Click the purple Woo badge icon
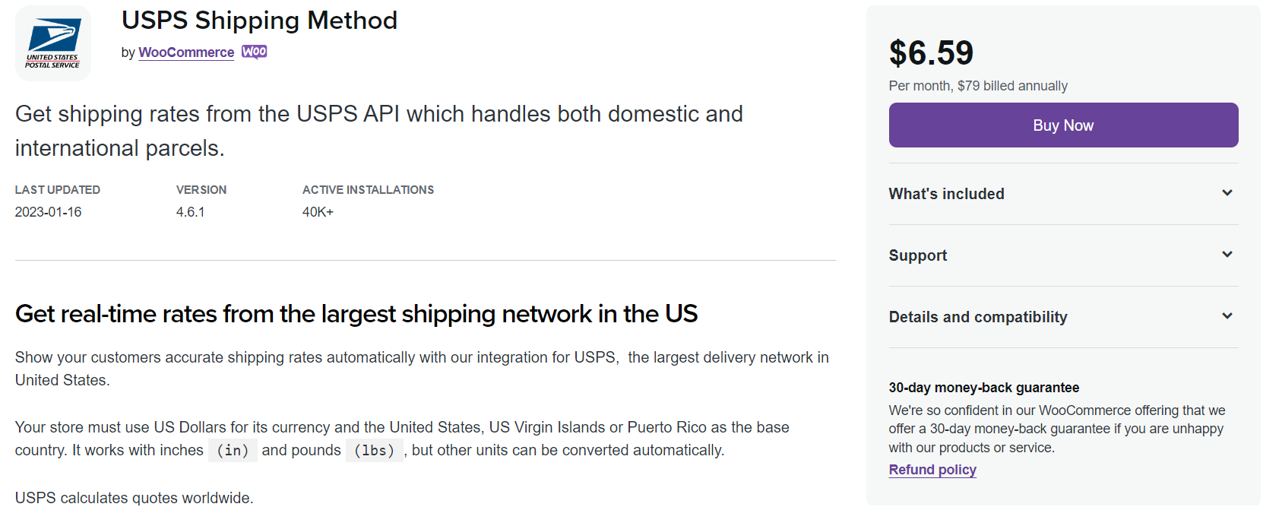The image size is (1263, 507). [254, 52]
